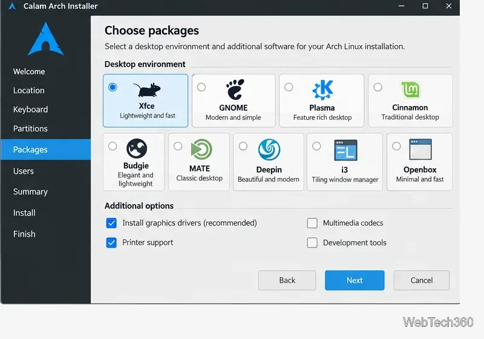Image resolution: width=484 pixels, height=339 pixels.
Task: Select the Openbox radio button
Action: 396,146
